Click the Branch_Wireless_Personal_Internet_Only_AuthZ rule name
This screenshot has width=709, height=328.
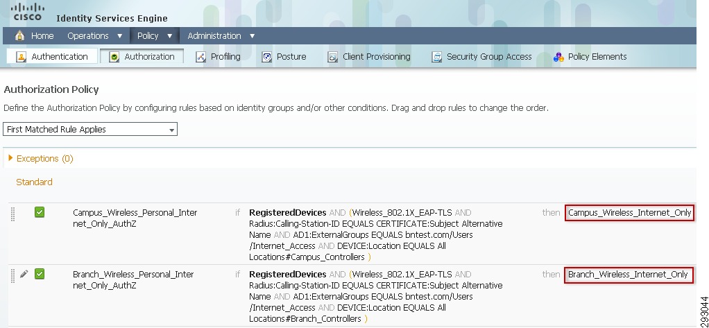click(133, 279)
